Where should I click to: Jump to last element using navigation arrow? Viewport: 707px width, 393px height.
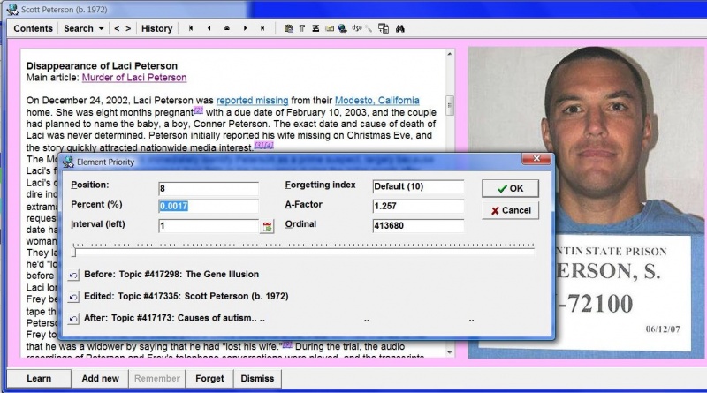click(262, 28)
